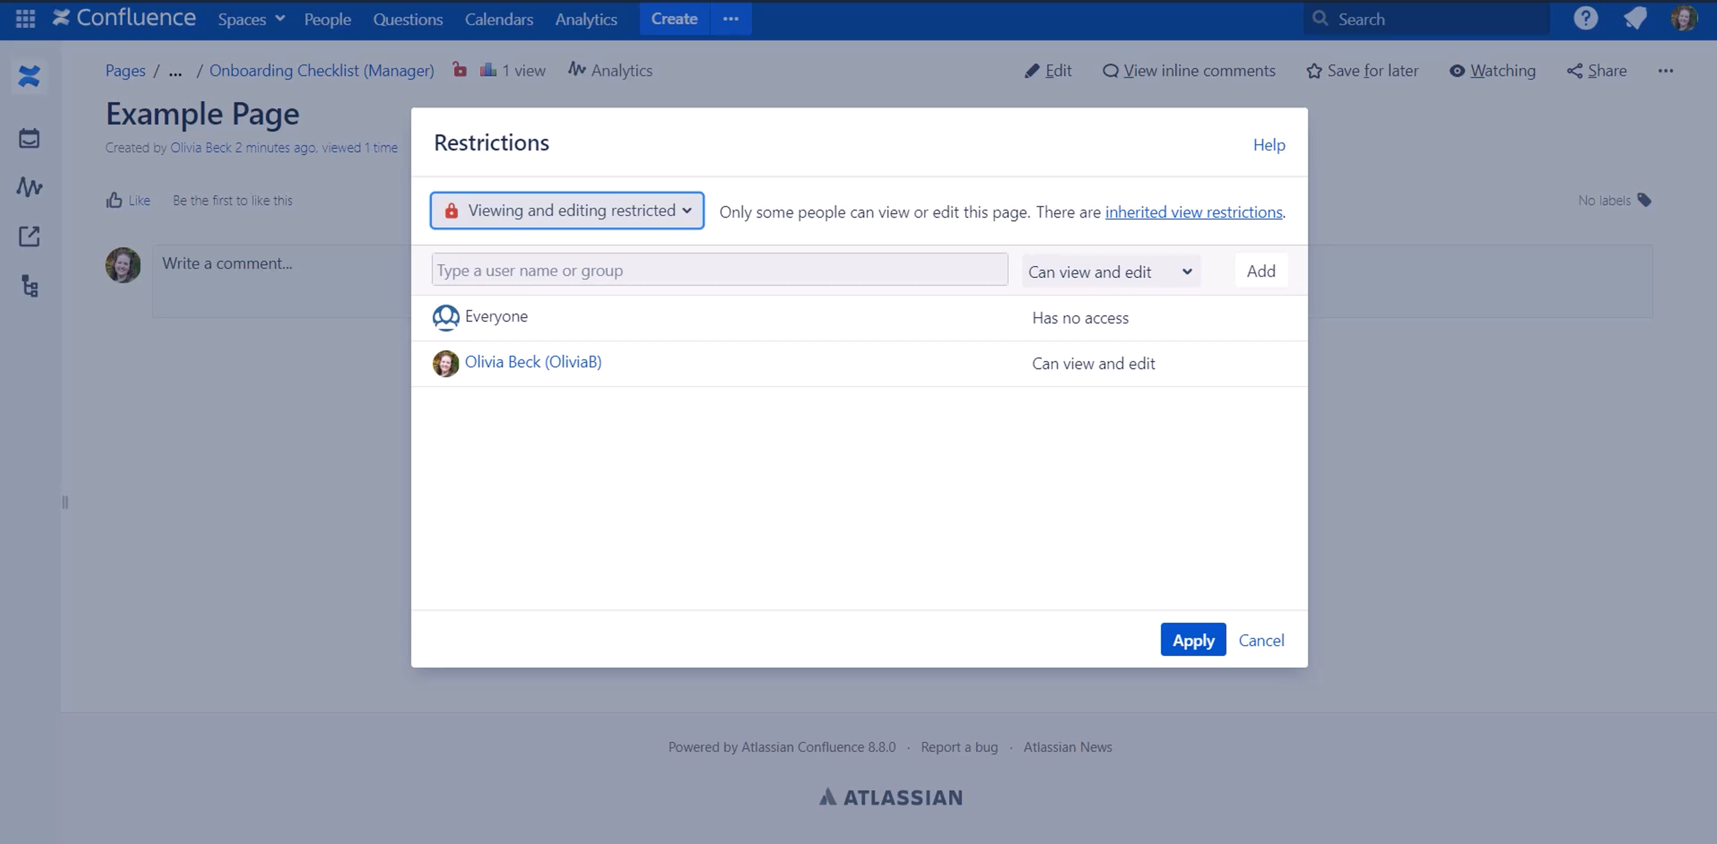This screenshot has height=844, width=1717.
Task: Open the Confluence home icon in sidebar
Action: tap(29, 75)
